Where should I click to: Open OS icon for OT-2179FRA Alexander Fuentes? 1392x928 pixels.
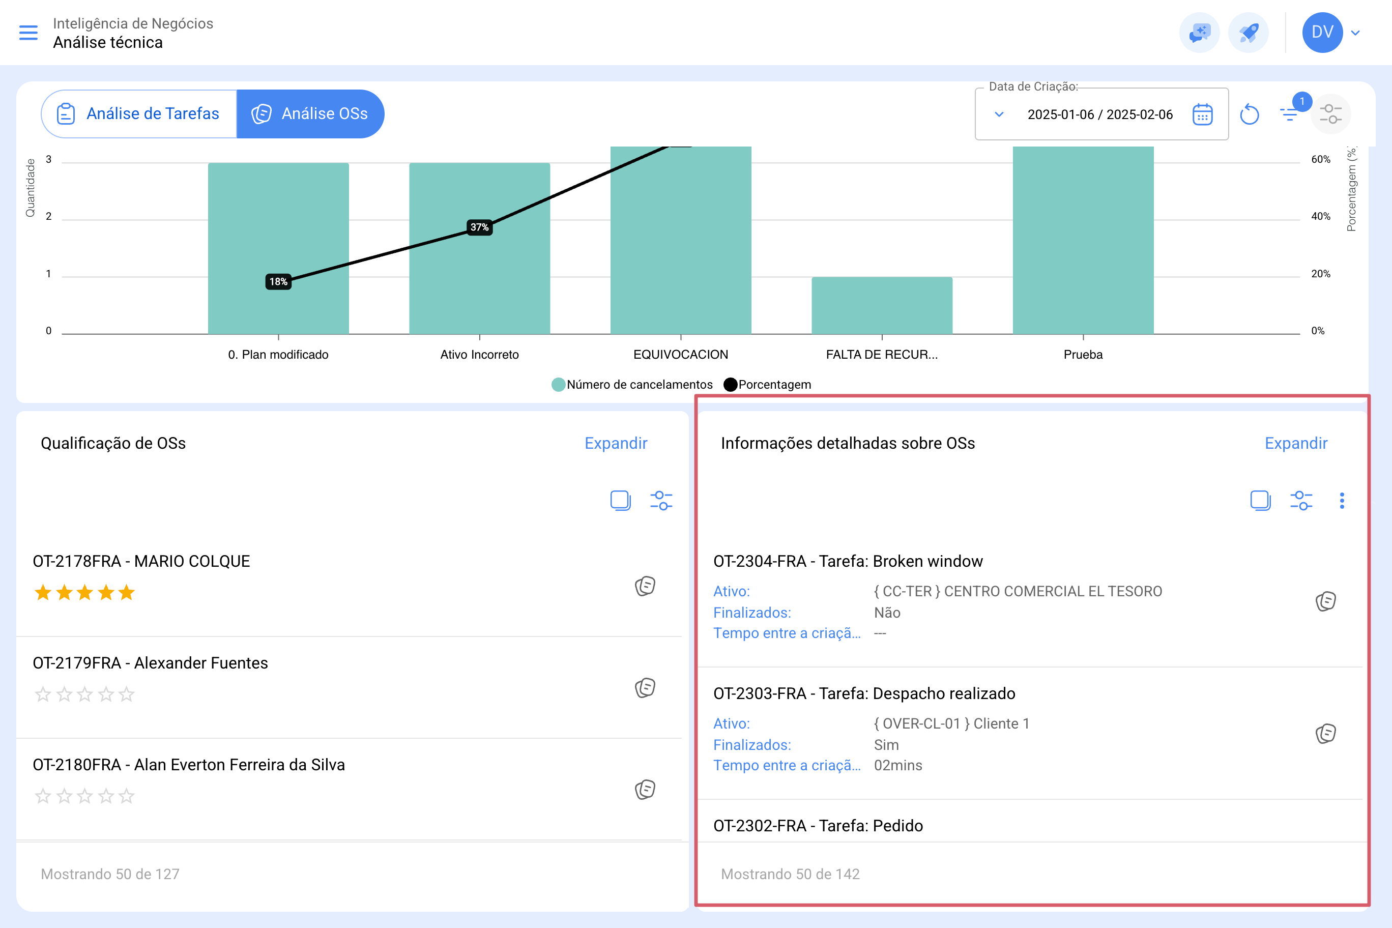[x=645, y=688]
